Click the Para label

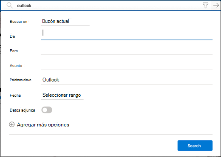click(x=14, y=51)
